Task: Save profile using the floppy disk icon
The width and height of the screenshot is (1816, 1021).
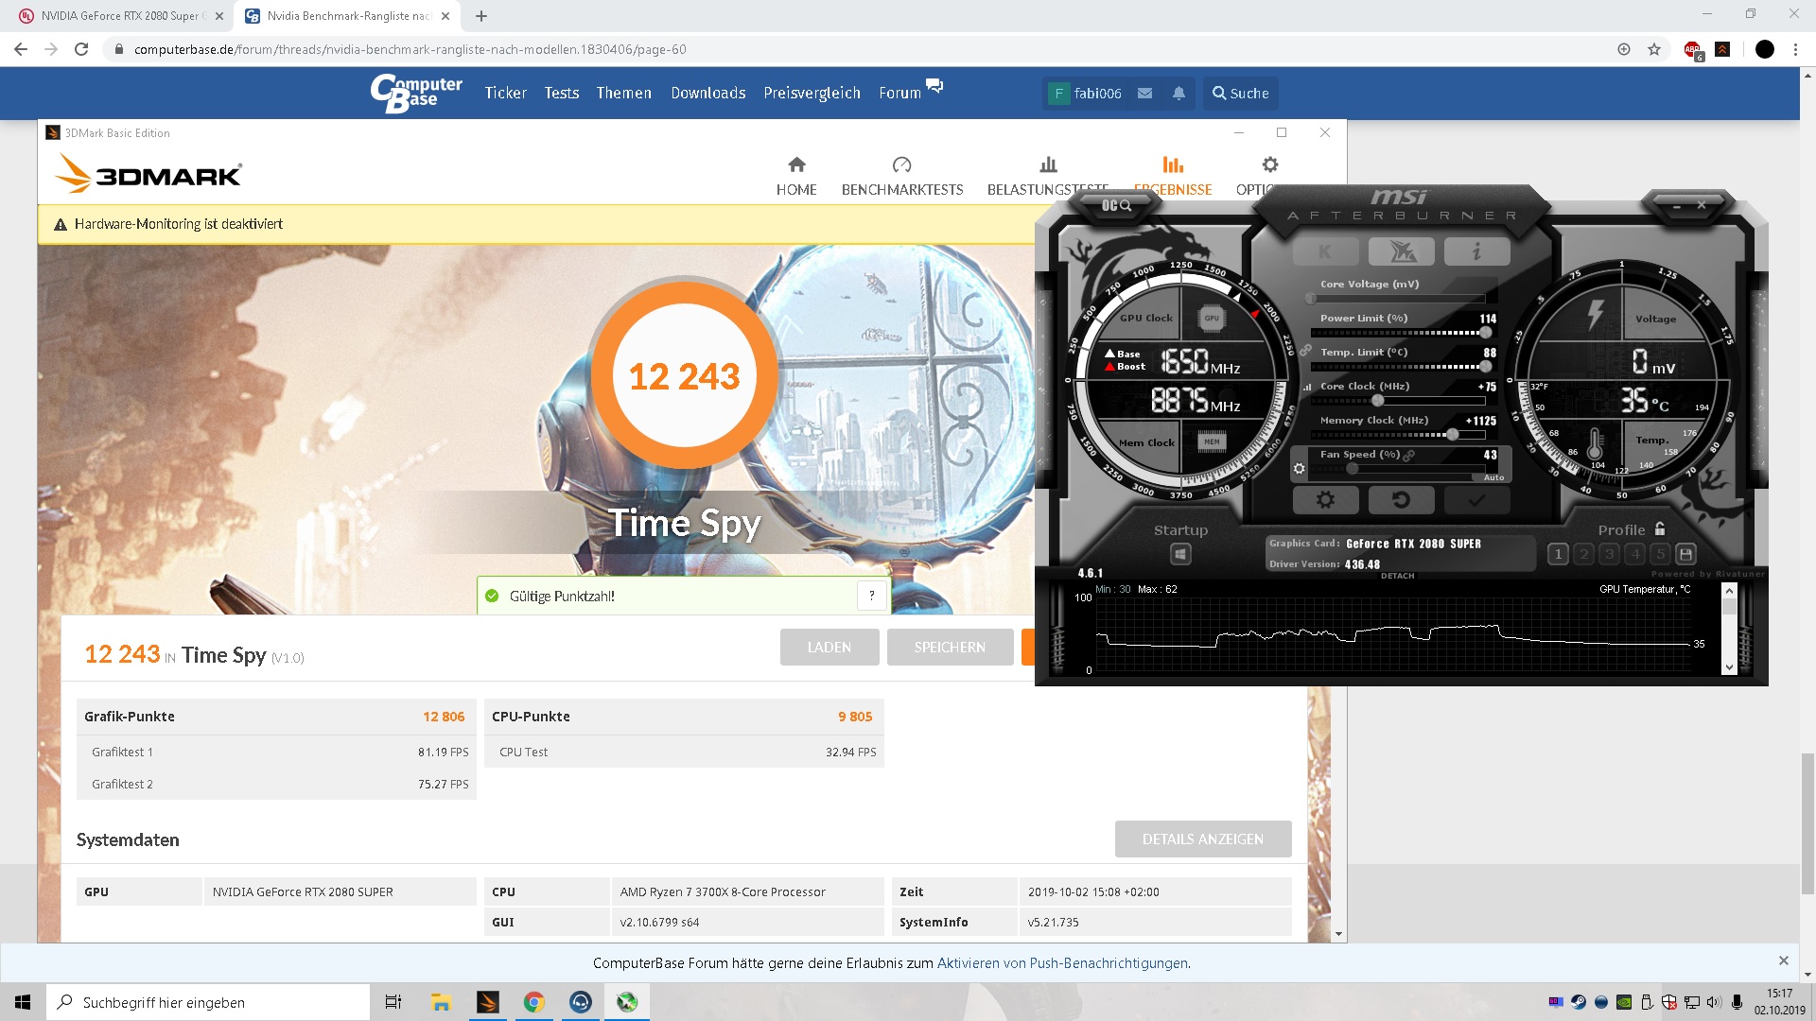Action: pyautogui.click(x=1685, y=554)
